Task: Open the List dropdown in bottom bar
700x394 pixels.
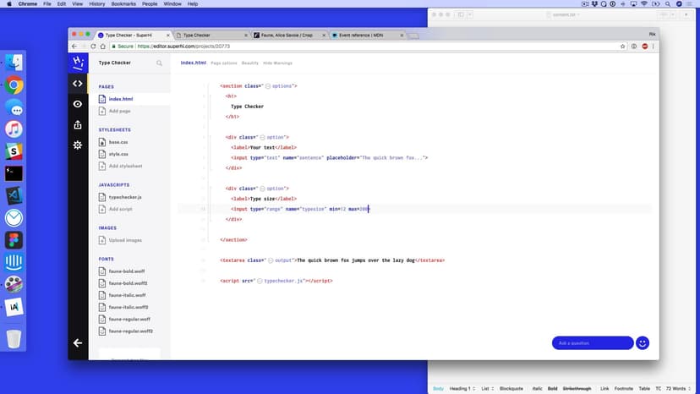Action: [489, 388]
